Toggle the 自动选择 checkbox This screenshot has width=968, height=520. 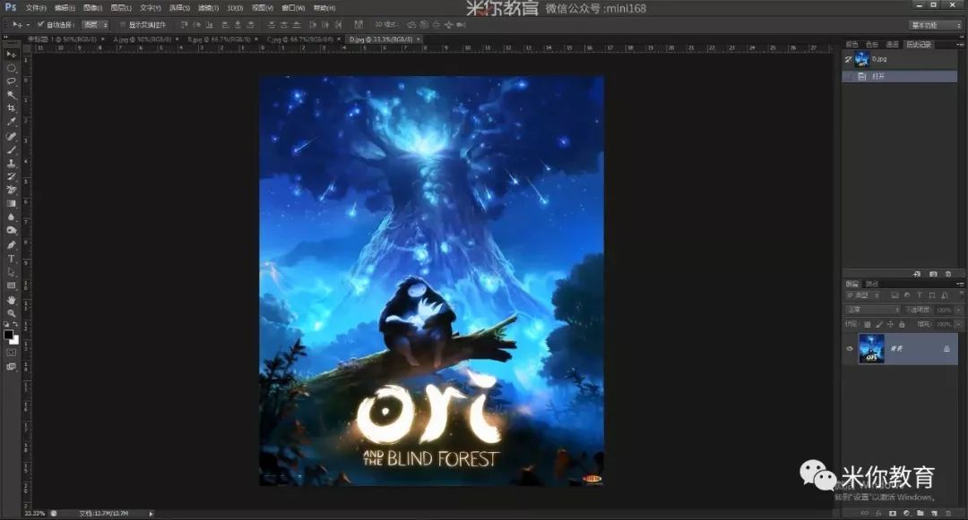tap(40, 25)
